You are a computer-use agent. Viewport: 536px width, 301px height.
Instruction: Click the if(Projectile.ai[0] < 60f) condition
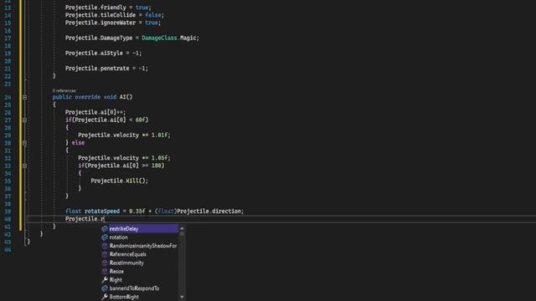106,120
